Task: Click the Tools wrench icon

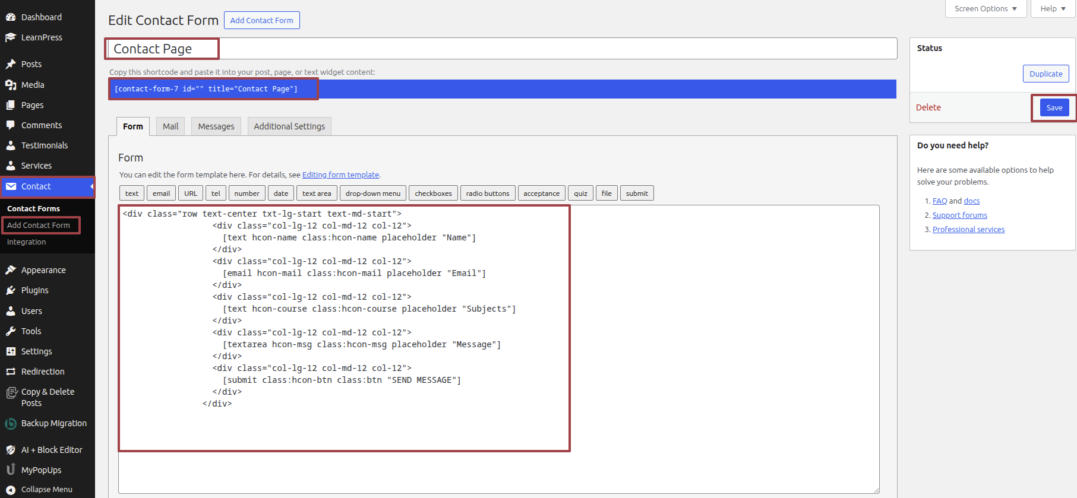Action: click(11, 331)
